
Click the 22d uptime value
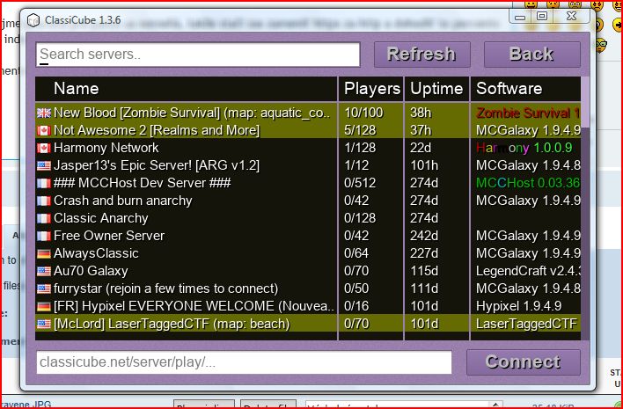[421, 148]
